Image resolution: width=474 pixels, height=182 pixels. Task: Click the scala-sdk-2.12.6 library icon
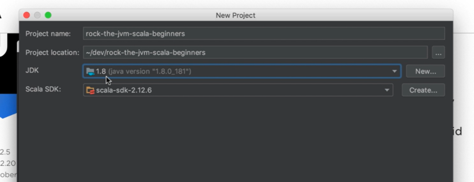click(x=90, y=90)
